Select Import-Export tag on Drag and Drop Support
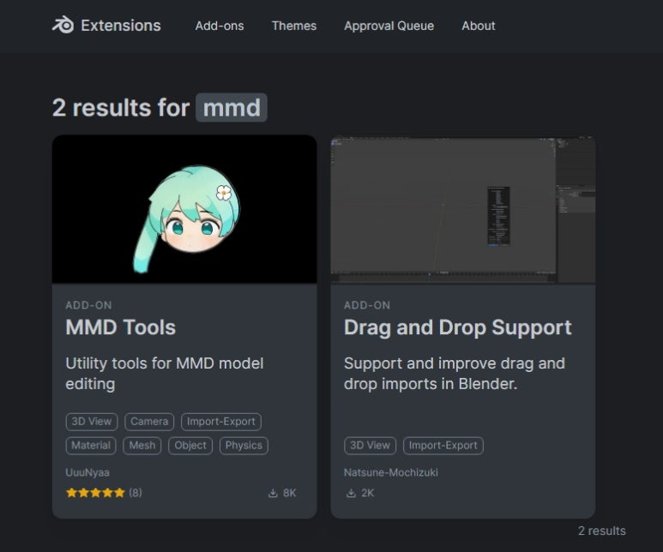 pos(443,446)
